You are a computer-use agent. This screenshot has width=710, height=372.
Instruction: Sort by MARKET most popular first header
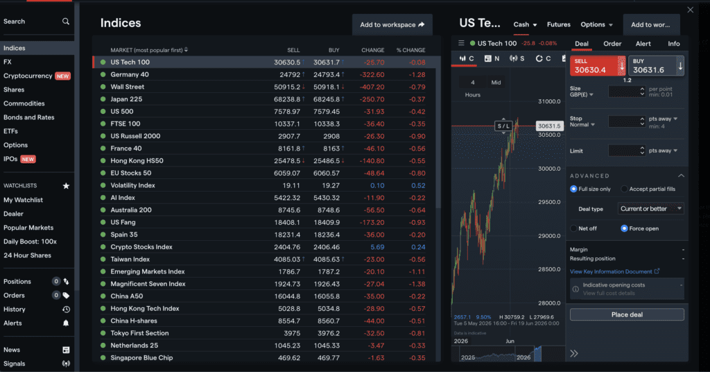coord(149,50)
